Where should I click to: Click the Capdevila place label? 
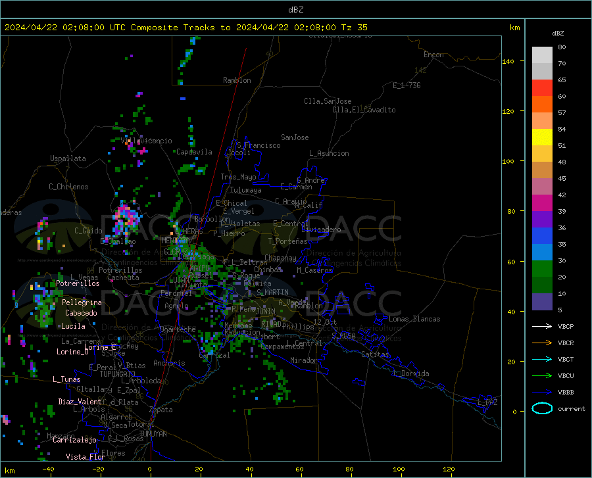pyautogui.click(x=194, y=152)
